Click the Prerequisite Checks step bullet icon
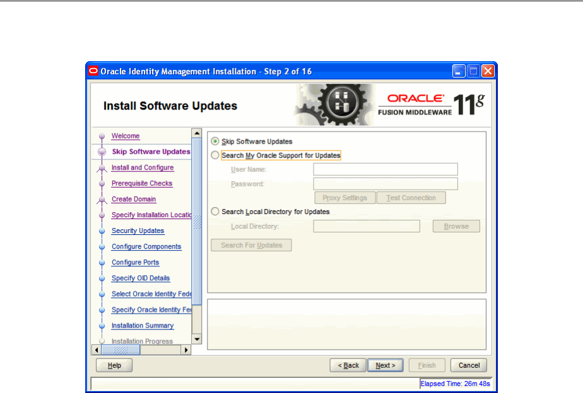Screen dimensions: 583x393 [102, 183]
